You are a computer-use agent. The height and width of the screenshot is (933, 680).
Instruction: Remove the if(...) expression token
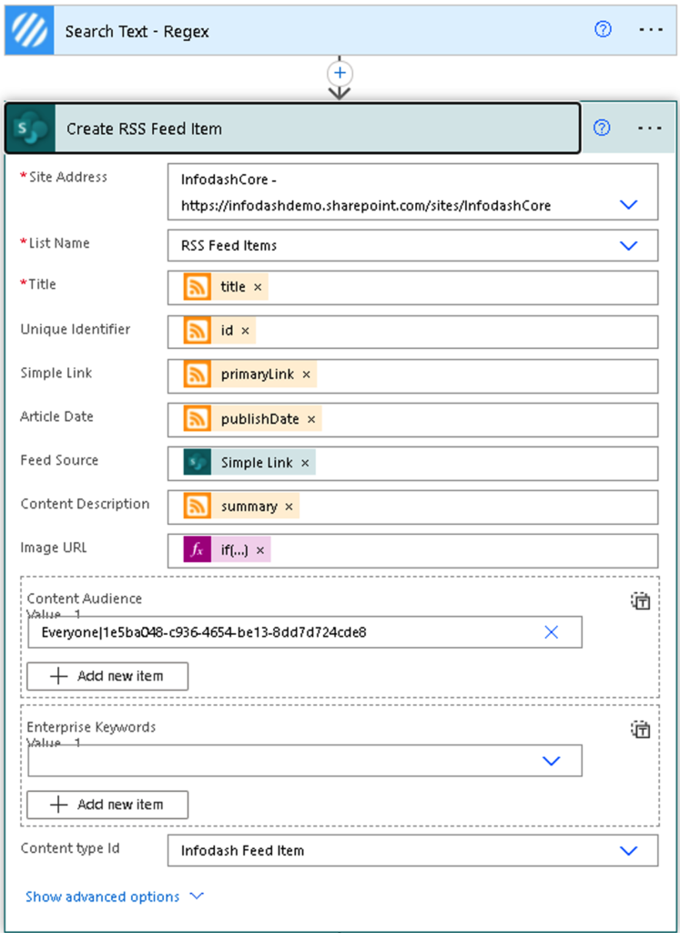(x=259, y=551)
